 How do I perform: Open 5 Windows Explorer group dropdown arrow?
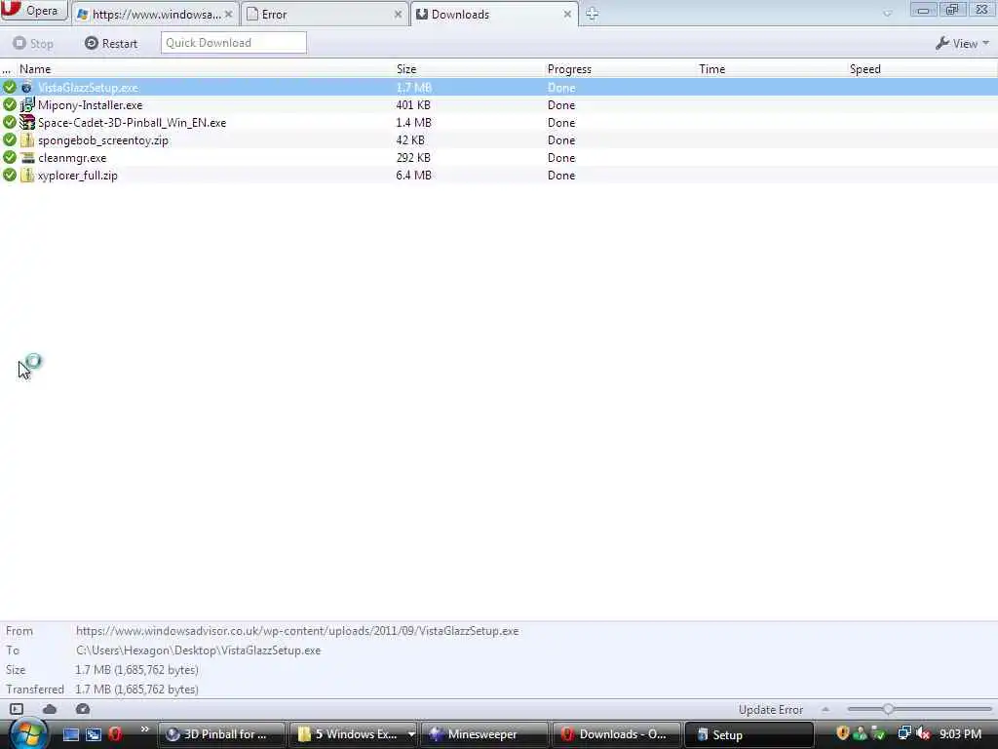[x=411, y=734]
